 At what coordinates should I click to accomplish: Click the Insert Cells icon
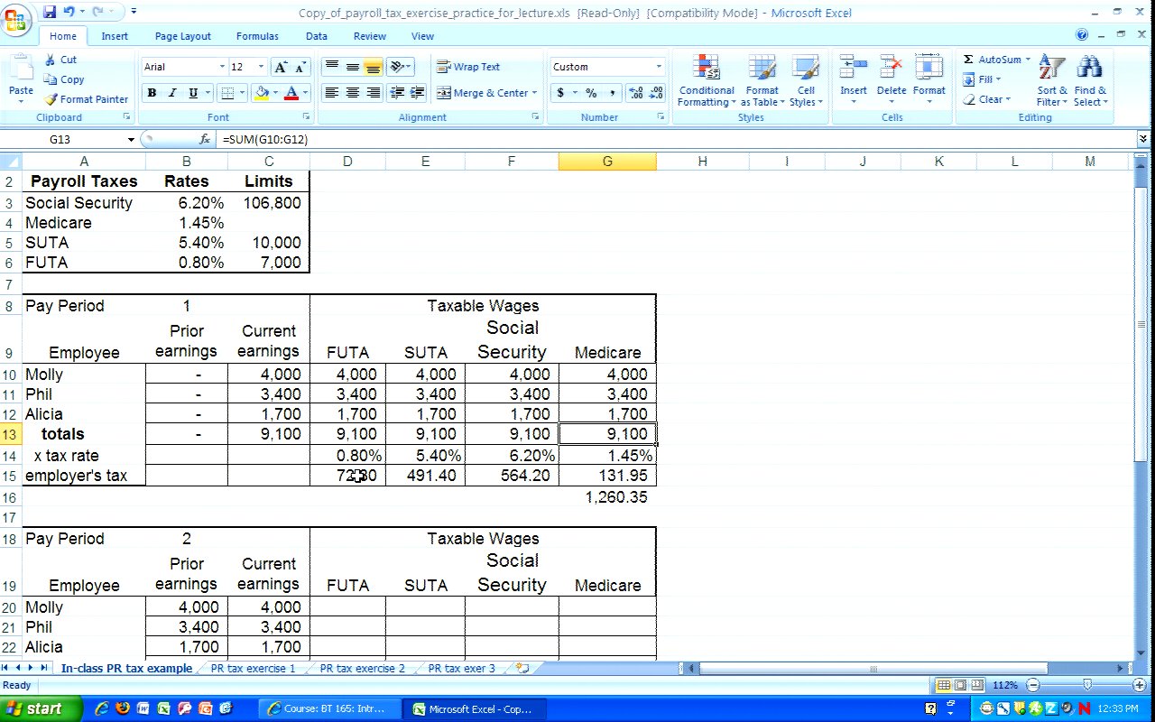(853, 69)
